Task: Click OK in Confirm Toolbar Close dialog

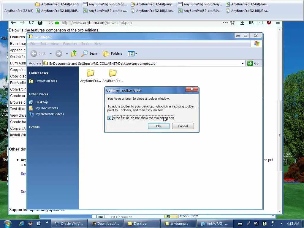Action: [x=159, y=126]
